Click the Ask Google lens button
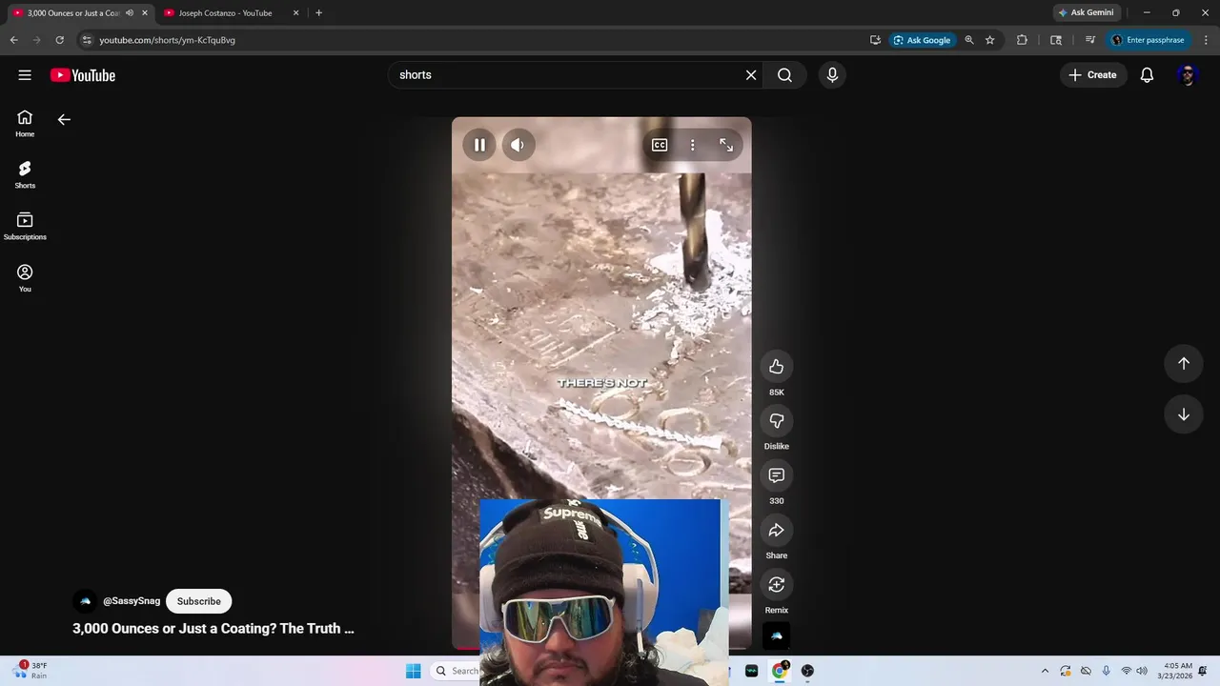The height and width of the screenshot is (686, 1220). click(922, 40)
